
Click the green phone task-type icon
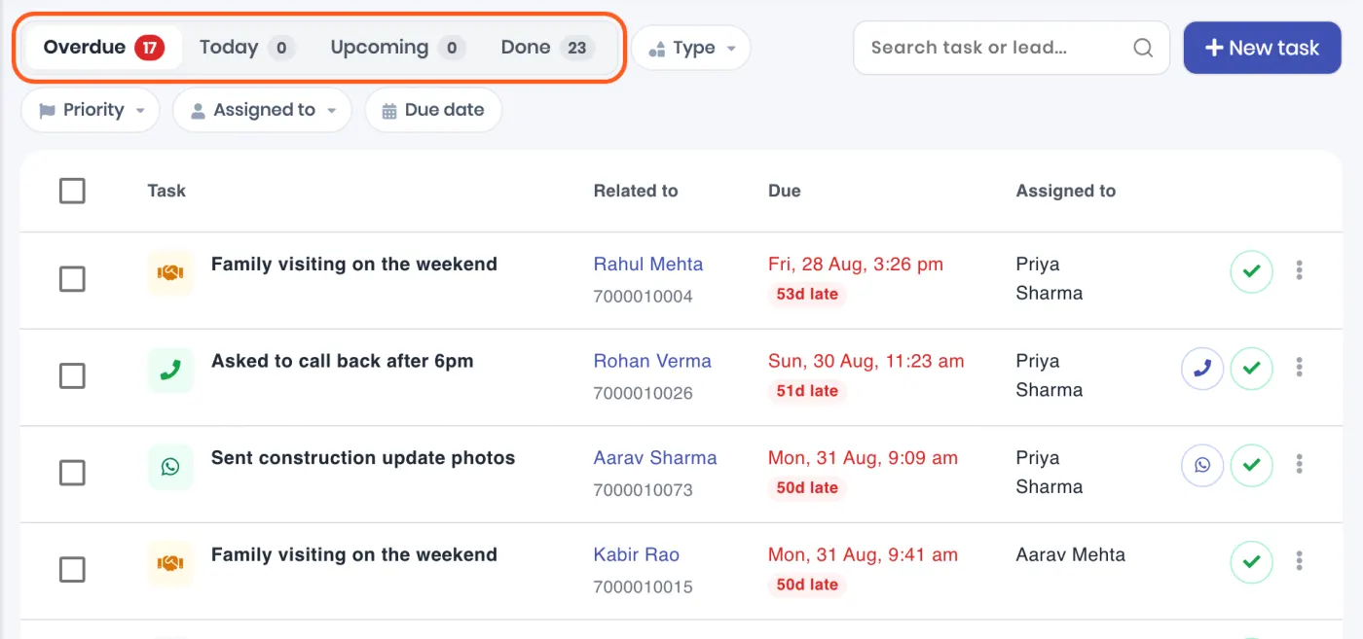(170, 371)
